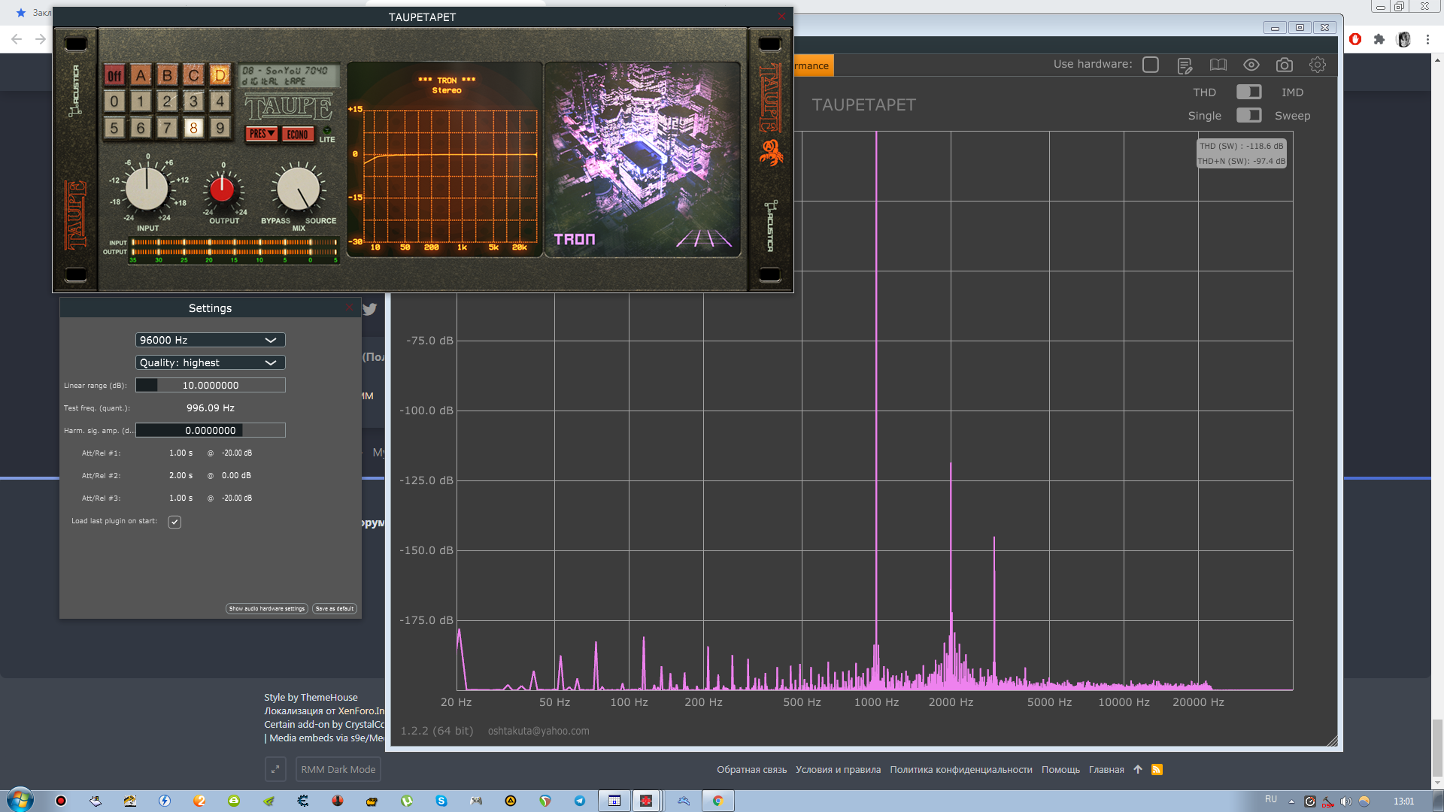Open Skype from the taskbar
The height and width of the screenshot is (812, 1444).
441,801
